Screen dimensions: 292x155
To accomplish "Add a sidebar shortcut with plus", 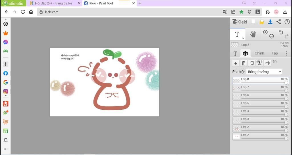I will coord(6,64).
